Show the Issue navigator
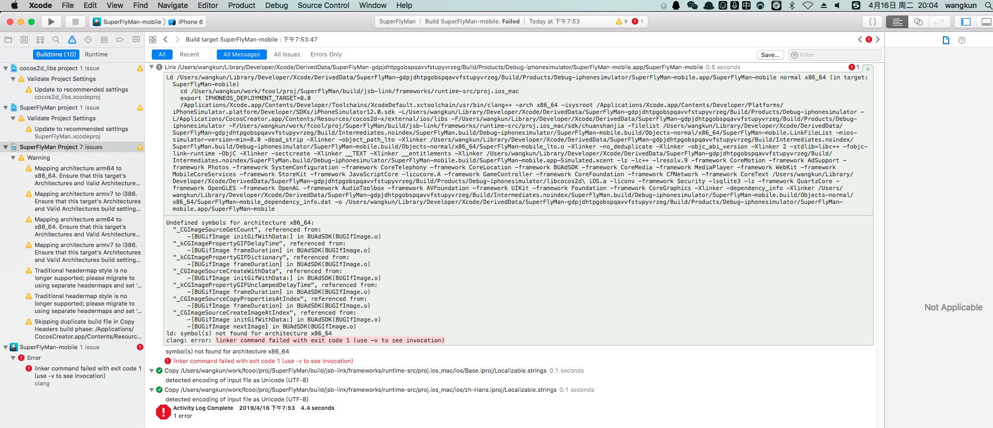This screenshot has height=428, width=993. pyautogui.click(x=72, y=39)
